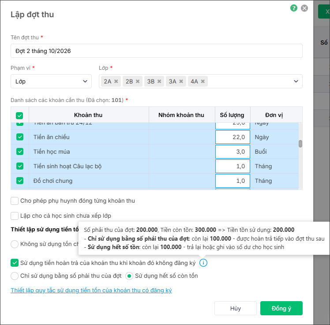Select Chỉ sử dụng bằng số phải thu
Viewport: 330px width, 325px height.
[15, 276]
